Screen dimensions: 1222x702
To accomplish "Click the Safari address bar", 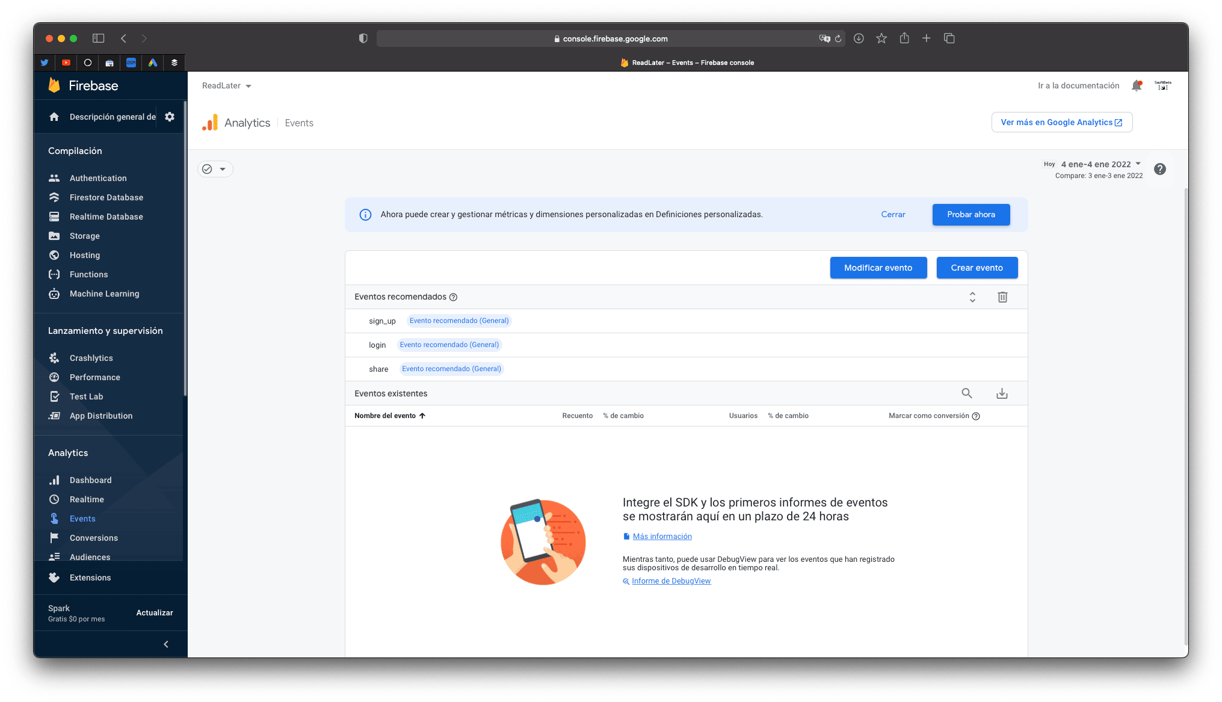I will 610,38.
